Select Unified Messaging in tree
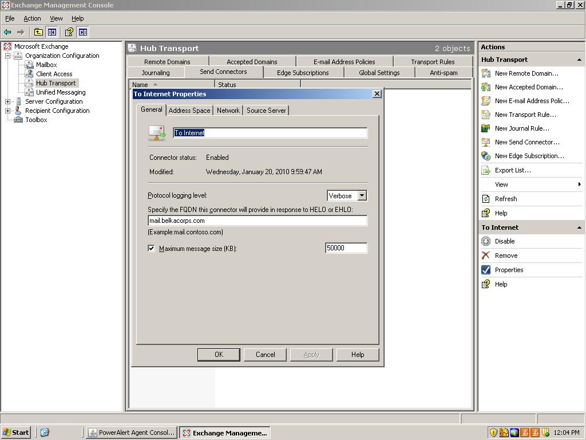 (x=61, y=92)
